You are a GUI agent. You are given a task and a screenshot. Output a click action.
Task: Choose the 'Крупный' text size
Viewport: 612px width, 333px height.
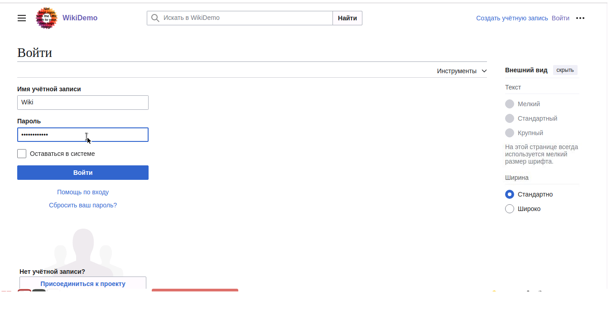(x=510, y=133)
